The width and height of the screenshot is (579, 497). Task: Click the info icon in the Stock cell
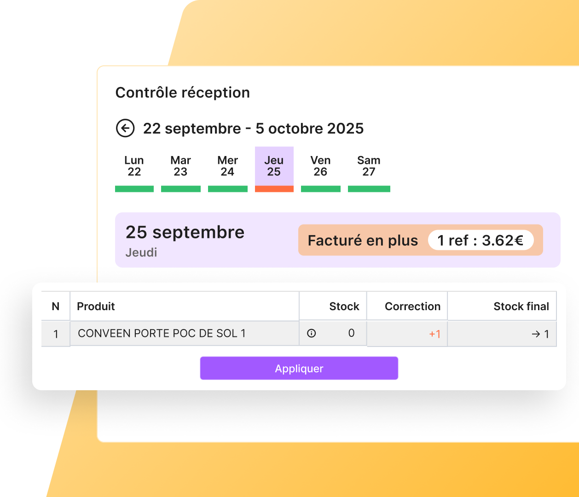click(312, 333)
